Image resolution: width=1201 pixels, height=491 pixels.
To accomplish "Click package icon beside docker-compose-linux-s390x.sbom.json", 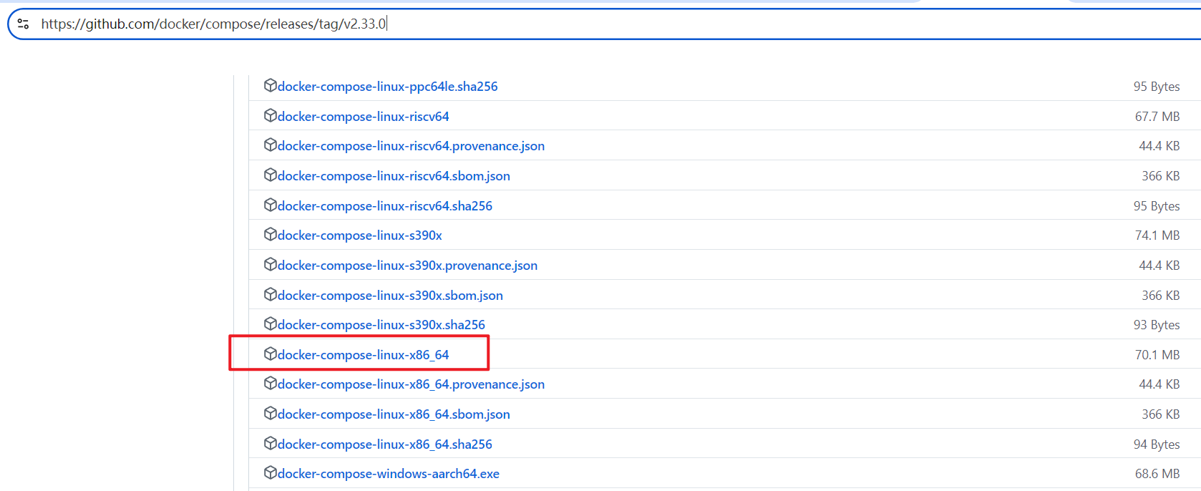I will (x=271, y=294).
